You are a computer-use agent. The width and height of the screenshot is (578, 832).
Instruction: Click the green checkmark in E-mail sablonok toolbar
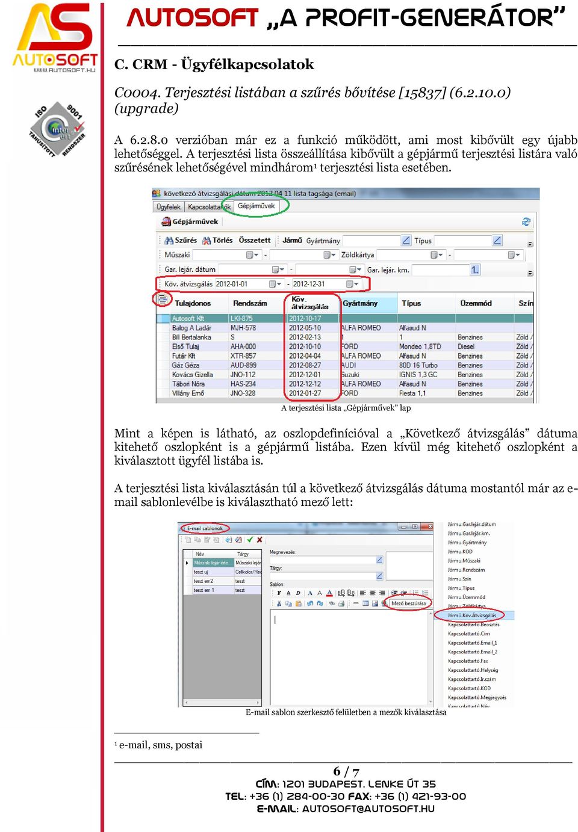[x=250, y=540]
